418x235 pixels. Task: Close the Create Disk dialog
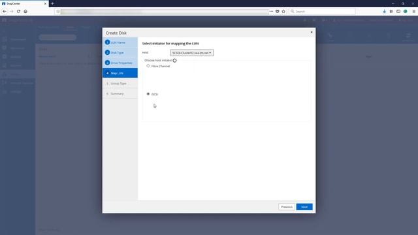(x=312, y=32)
